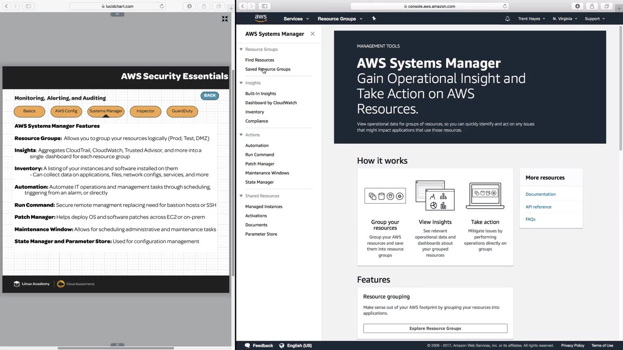Image resolution: width=623 pixels, height=350 pixels.
Task: Open Parameter Store in AWS sidebar
Action: [261, 234]
